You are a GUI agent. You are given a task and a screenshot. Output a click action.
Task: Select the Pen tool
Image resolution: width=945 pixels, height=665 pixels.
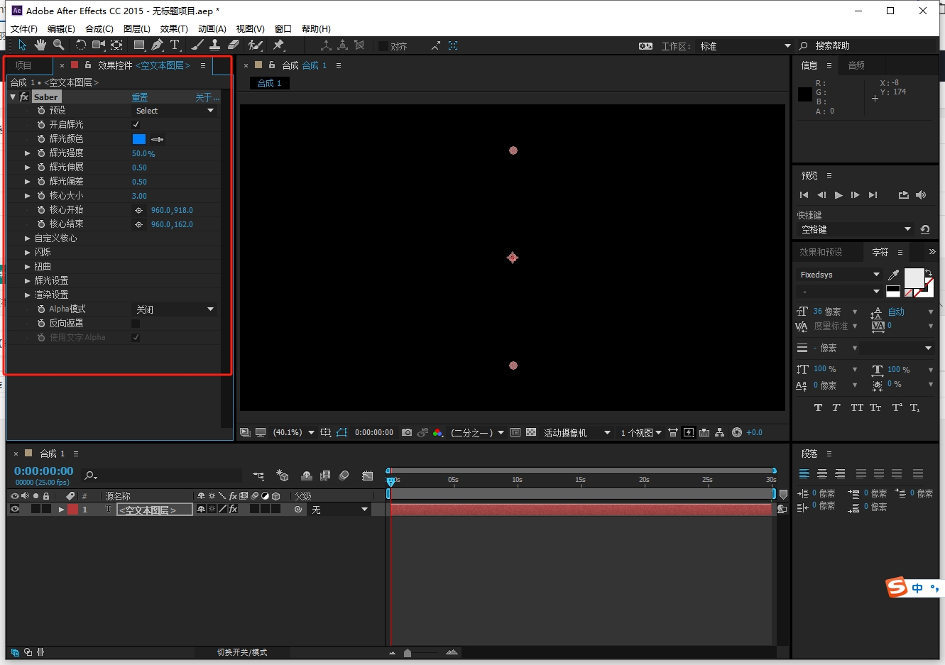[x=157, y=45]
